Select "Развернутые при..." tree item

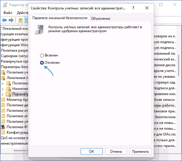pos(15,61)
